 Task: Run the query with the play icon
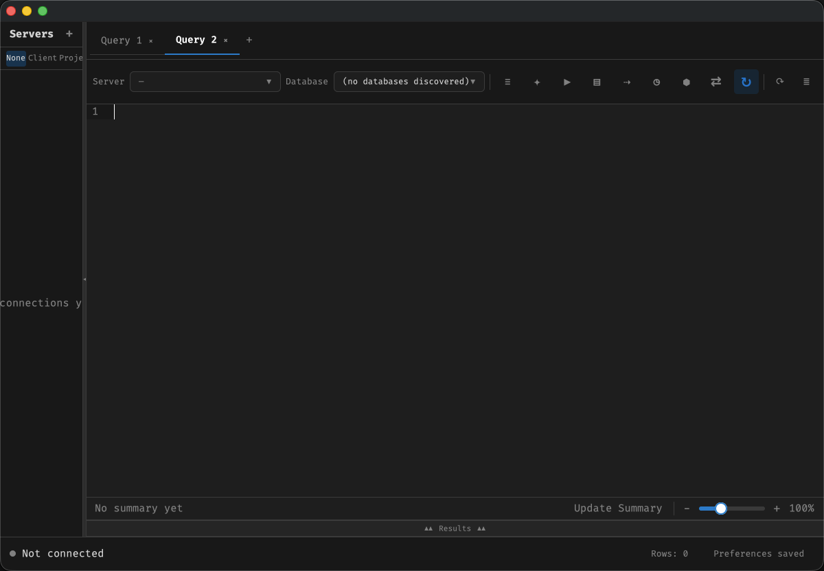click(x=567, y=82)
